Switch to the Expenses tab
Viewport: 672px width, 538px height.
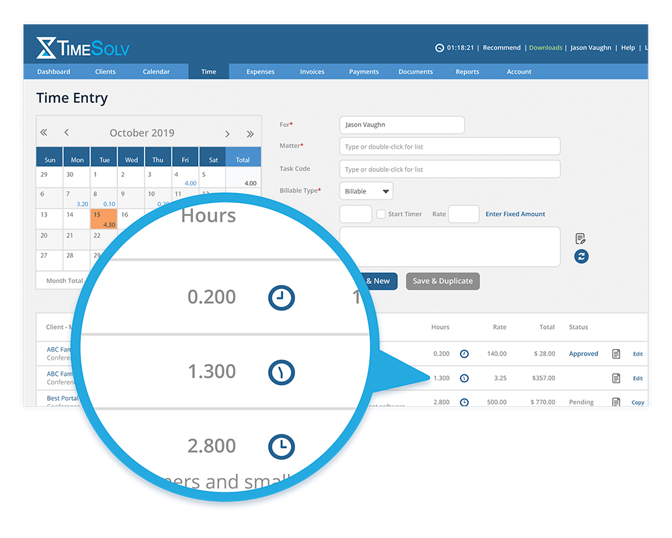point(260,71)
